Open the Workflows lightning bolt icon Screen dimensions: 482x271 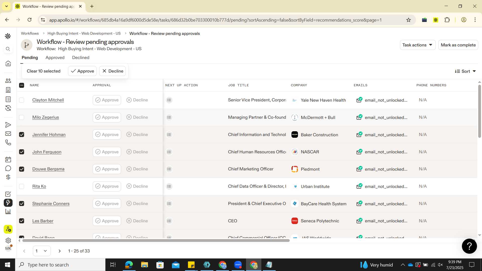click(8, 203)
